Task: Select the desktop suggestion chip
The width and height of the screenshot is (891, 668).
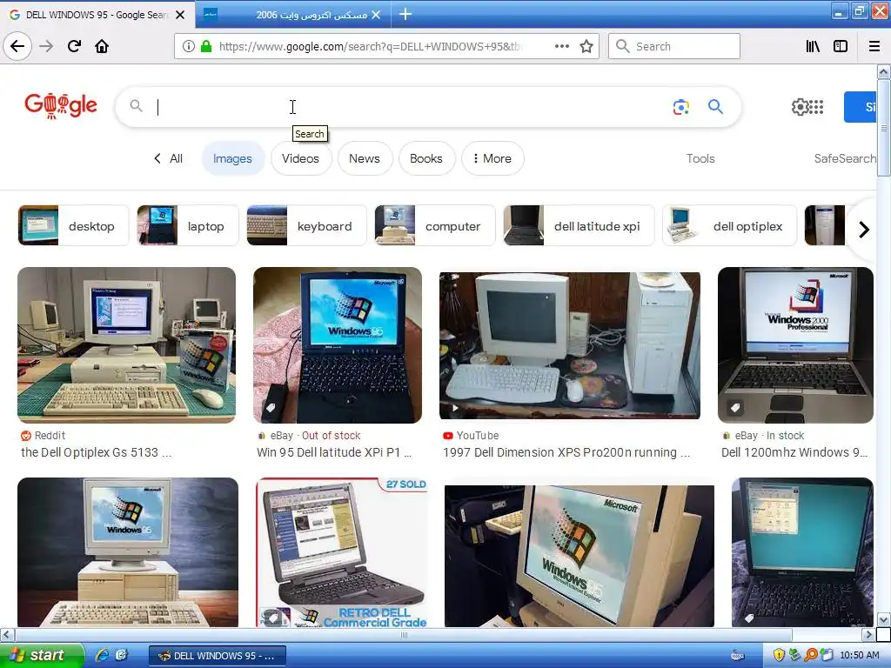Action: point(73,225)
